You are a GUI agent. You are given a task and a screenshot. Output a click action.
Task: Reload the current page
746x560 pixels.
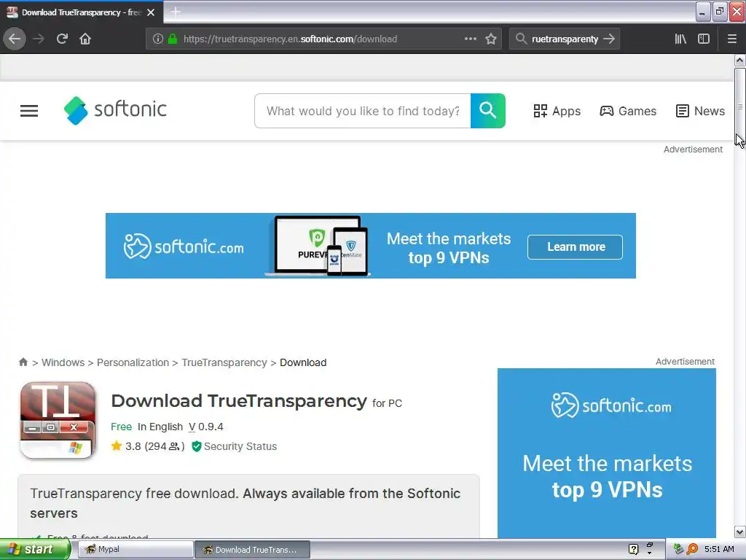pos(62,39)
